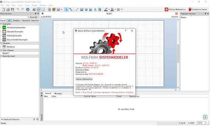
Task: Open the Tools menu
Action: click(x=27, y=5)
